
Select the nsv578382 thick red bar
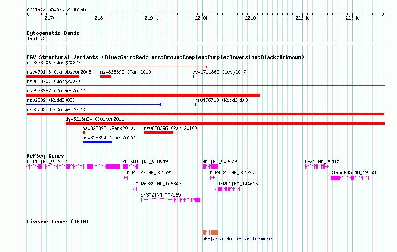pos(143,95)
